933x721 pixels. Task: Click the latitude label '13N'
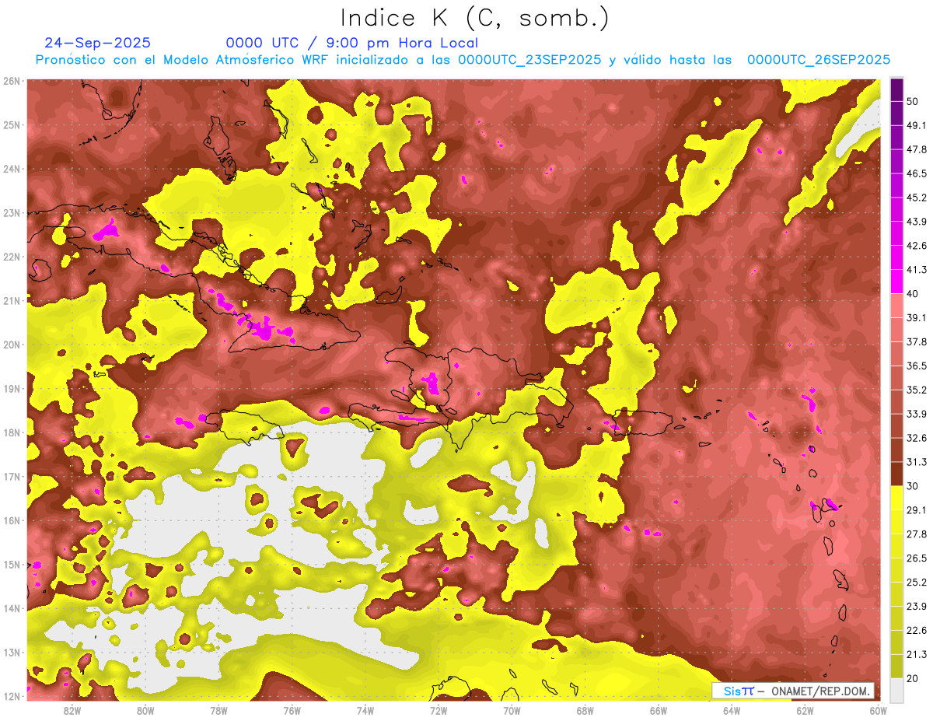click(12, 653)
